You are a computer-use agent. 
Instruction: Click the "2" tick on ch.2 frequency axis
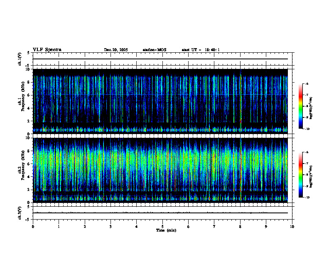coord(29,190)
